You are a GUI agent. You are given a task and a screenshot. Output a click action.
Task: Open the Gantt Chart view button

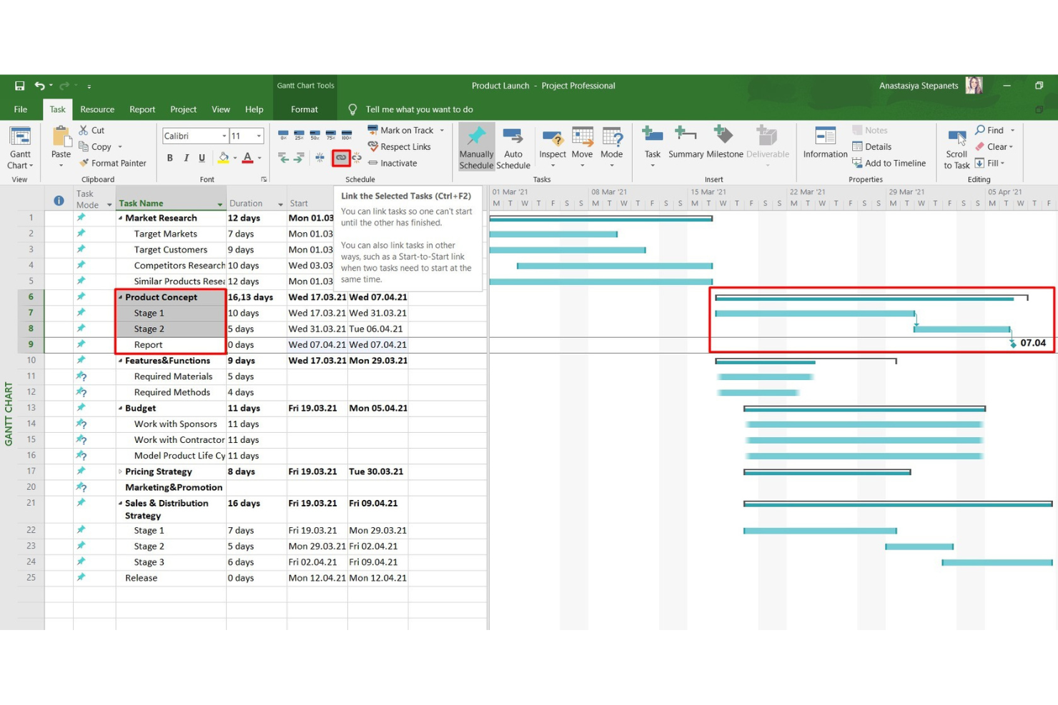point(20,148)
